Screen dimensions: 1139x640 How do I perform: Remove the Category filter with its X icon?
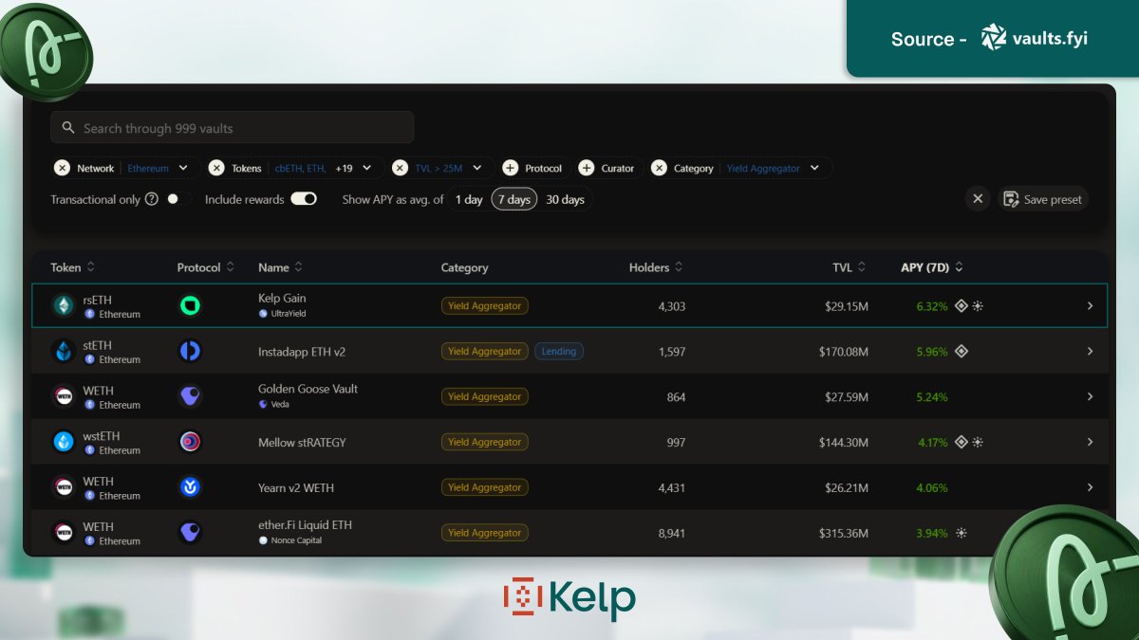[x=659, y=168]
